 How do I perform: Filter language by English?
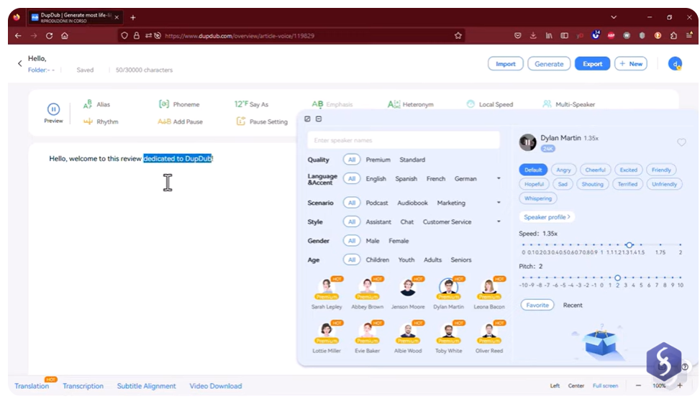pos(376,179)
